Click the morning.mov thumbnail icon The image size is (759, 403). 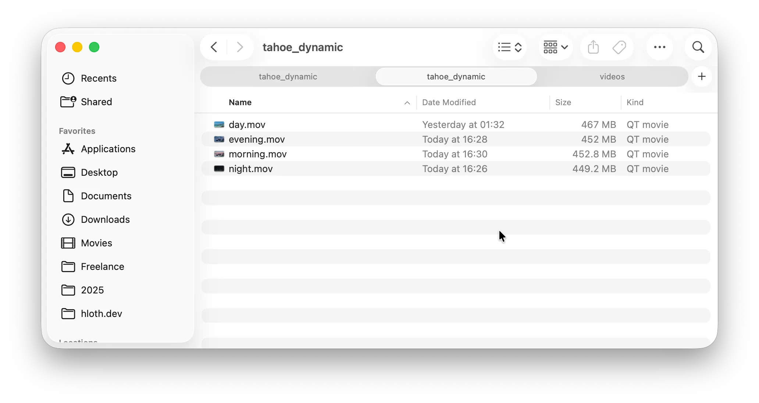(219, 154)
